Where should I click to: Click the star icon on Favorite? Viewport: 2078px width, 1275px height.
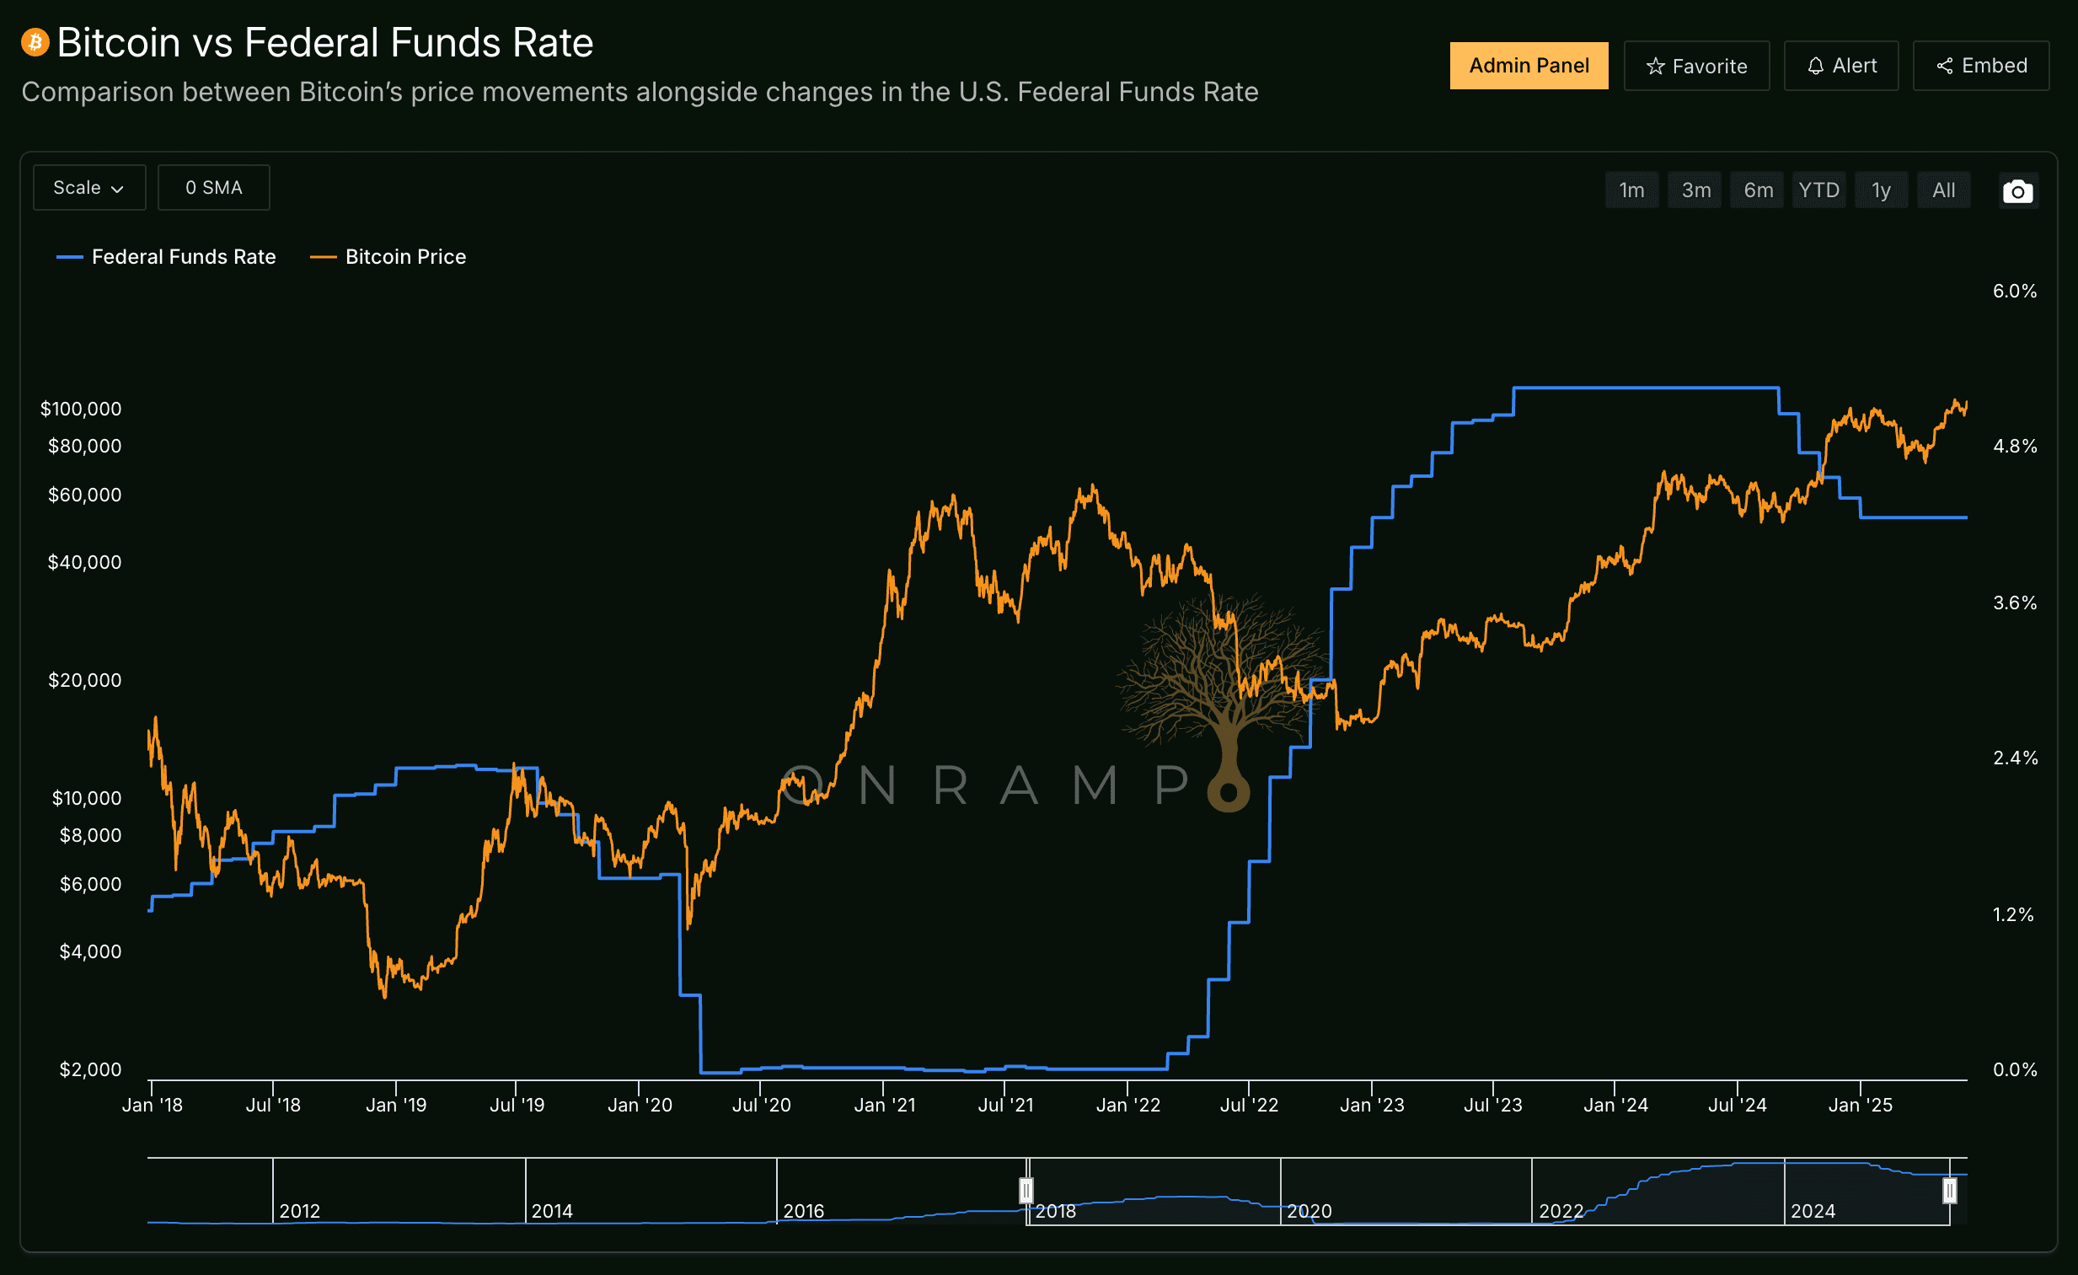[x=1656, y=66]
